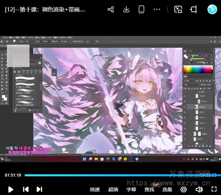
Task: Mute the video with the speaker icon
Action: pyautogui.click(x=199, y=189)
